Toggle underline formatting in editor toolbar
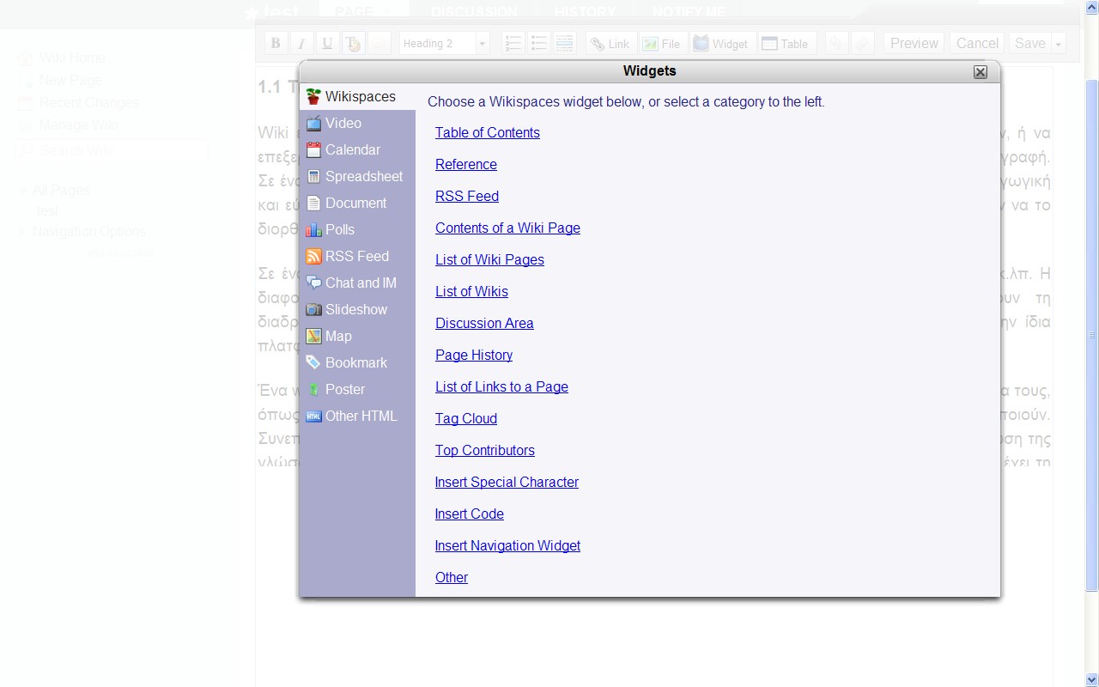The image size is (1099, 687). (327, 43)
